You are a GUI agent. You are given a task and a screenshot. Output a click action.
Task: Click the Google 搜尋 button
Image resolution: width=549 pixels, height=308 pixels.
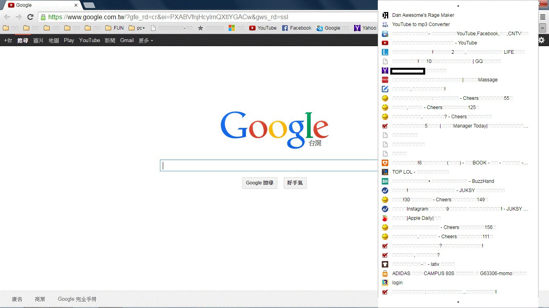[x=260, y=183]
